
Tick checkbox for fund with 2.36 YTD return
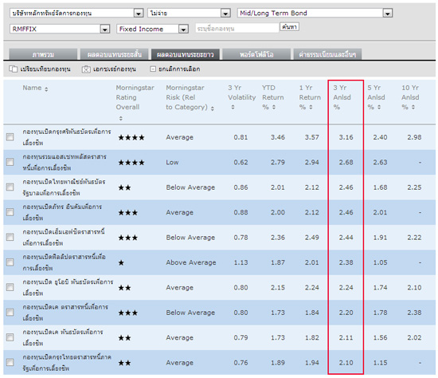tap(10, 237)
